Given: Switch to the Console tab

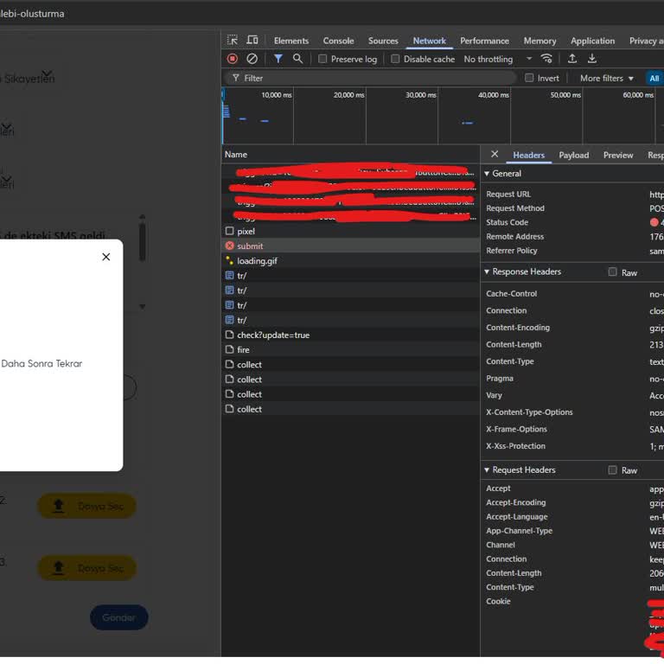Looking at the screenshot, I should tap(338, 41).
